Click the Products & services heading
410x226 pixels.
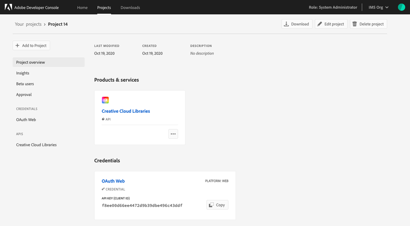[116, 80]
